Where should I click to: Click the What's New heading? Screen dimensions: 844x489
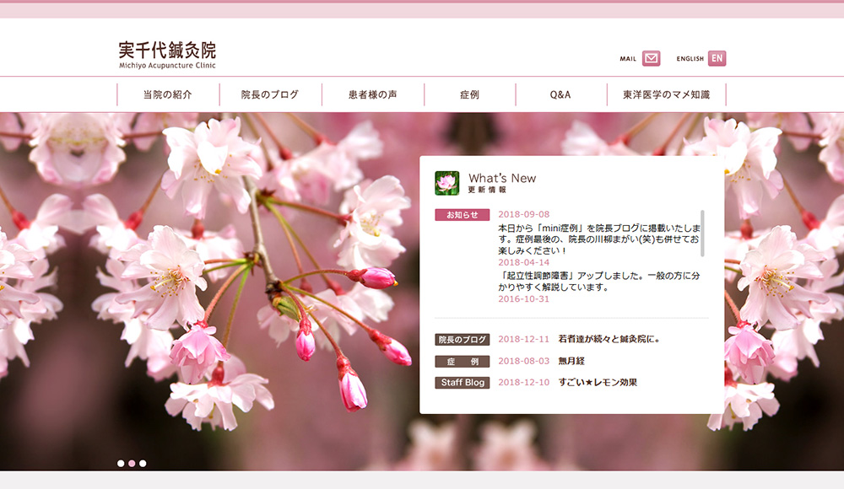coord(502,178)
